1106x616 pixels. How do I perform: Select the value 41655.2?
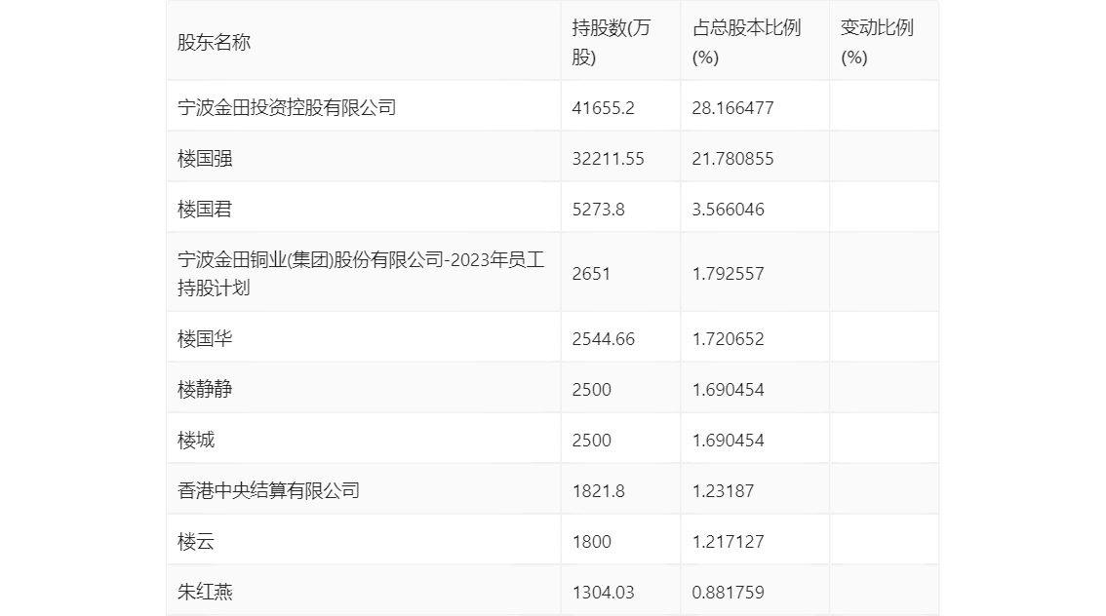pos(603,108)
